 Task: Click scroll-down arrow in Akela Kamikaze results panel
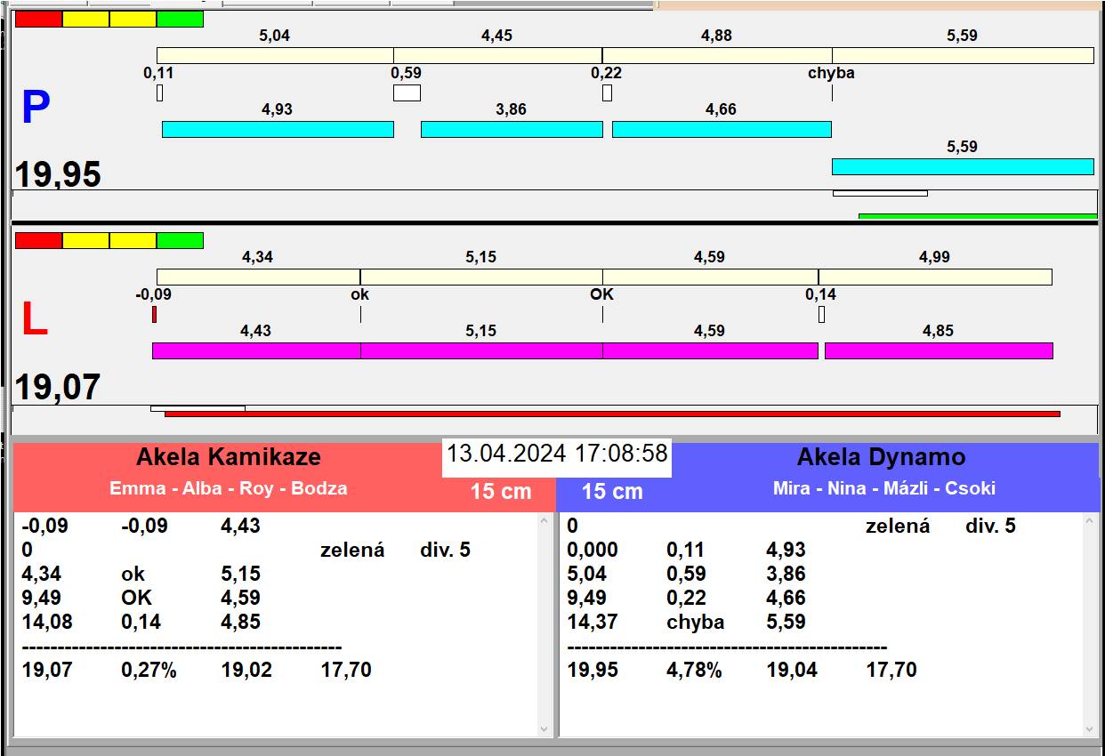click(544, 728)
